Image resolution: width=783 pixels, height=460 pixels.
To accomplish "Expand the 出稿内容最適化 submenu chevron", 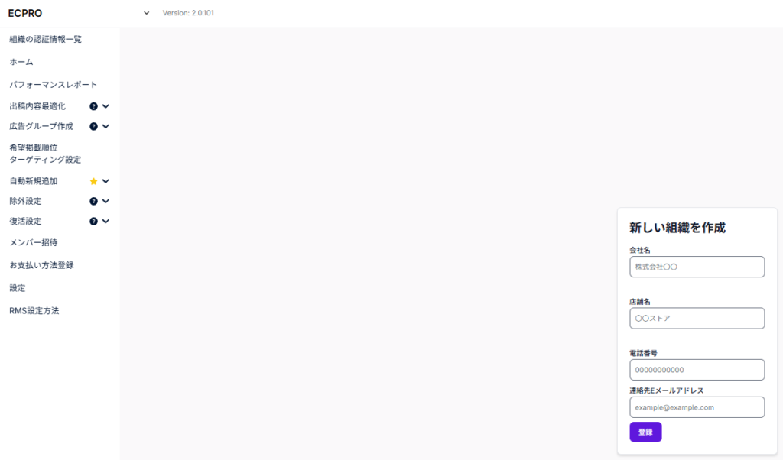I will (106, 106).
